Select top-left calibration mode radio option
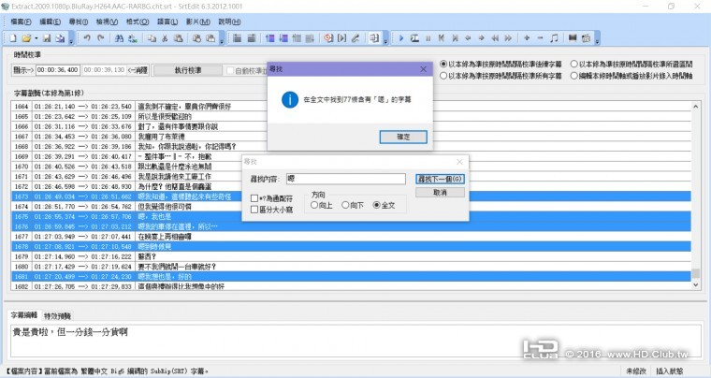This screenshot has height=378, width=711. tap(443, 64)
